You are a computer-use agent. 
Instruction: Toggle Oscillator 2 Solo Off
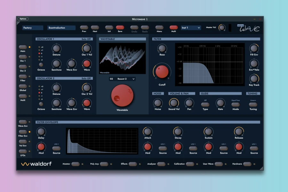(86, 78)
